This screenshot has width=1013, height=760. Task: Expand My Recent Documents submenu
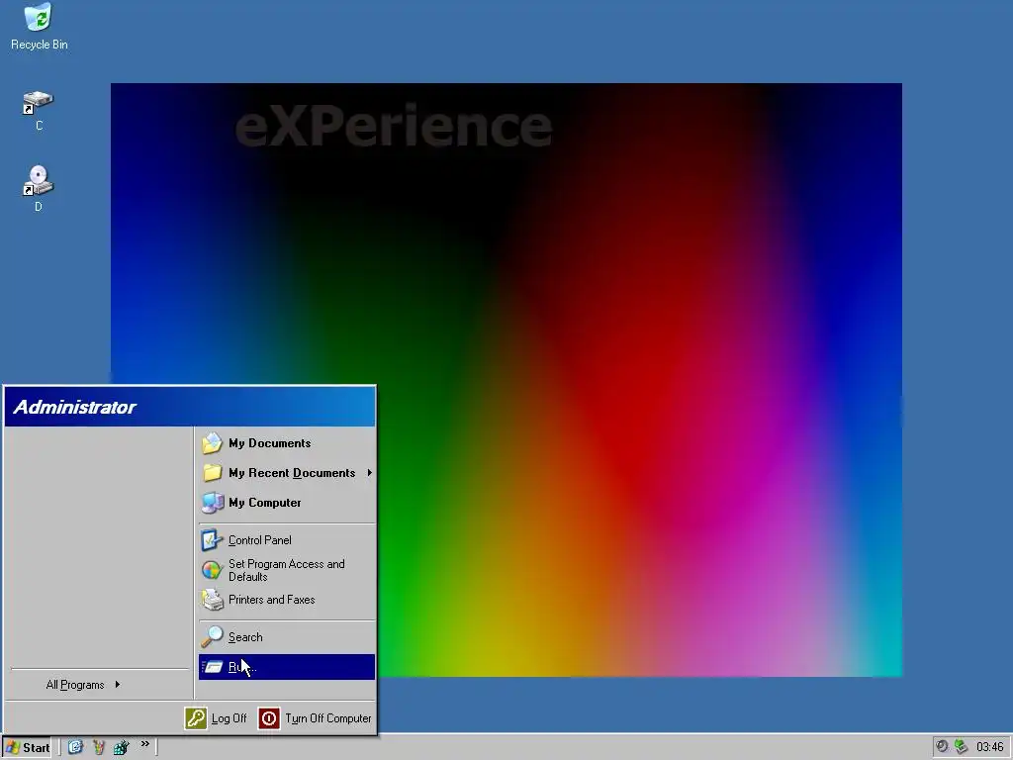coord(287,473)
